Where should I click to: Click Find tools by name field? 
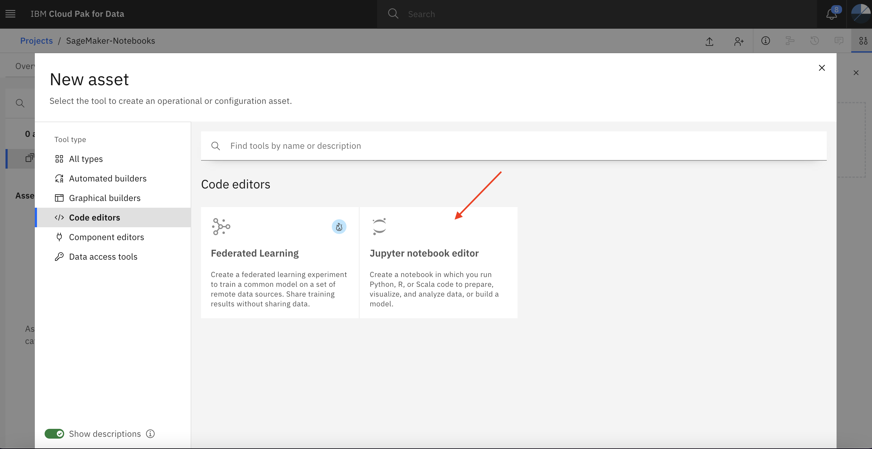(x=514, y=146)
